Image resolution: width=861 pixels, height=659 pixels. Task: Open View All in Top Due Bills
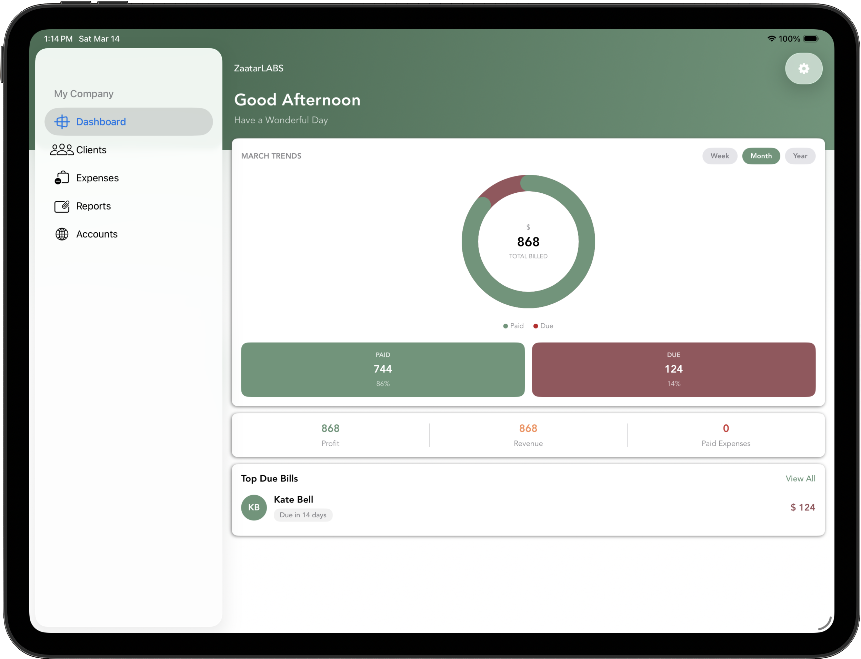800,478
